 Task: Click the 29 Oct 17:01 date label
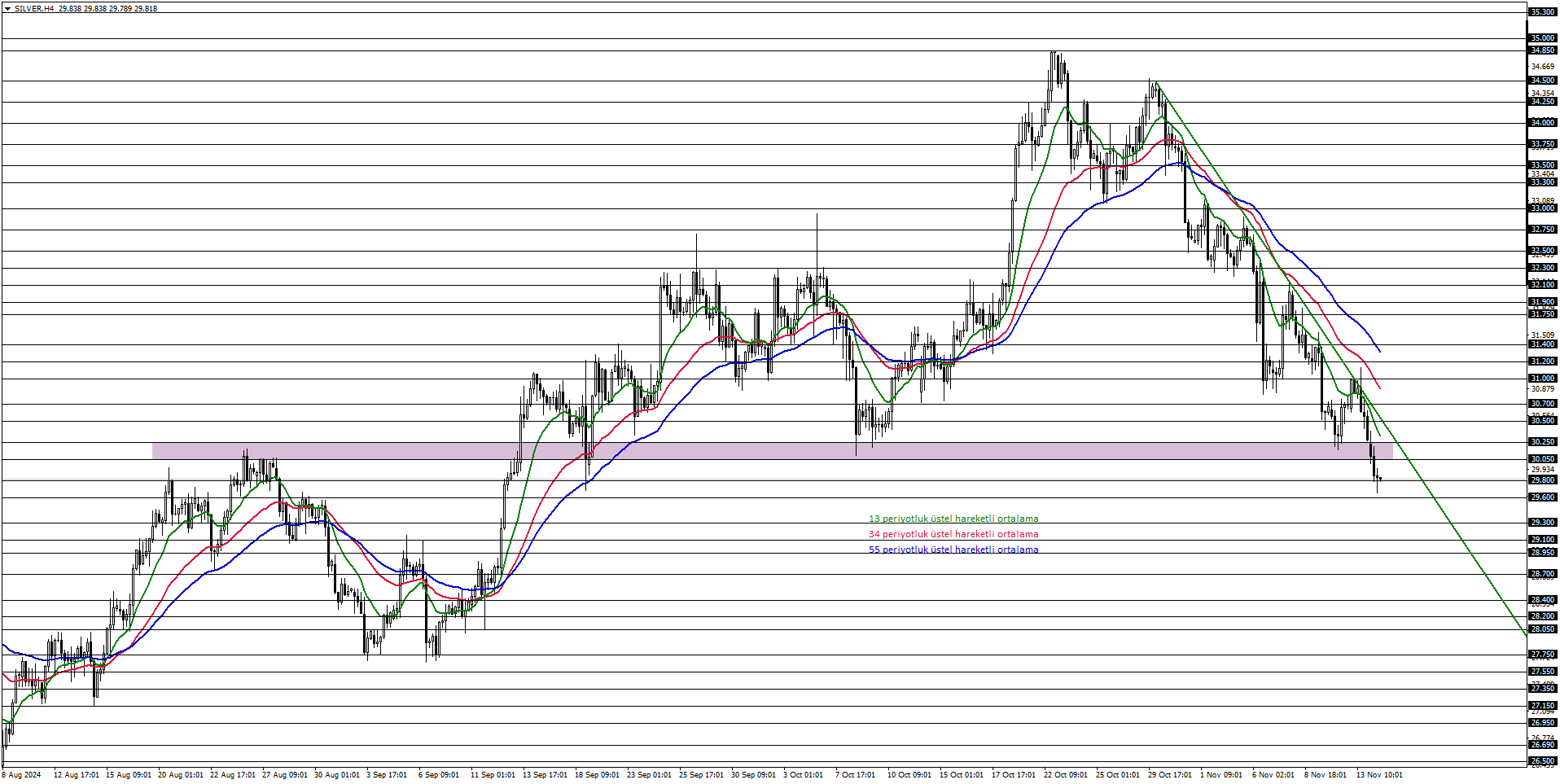pyautogui.click(x=1170, y=775)
